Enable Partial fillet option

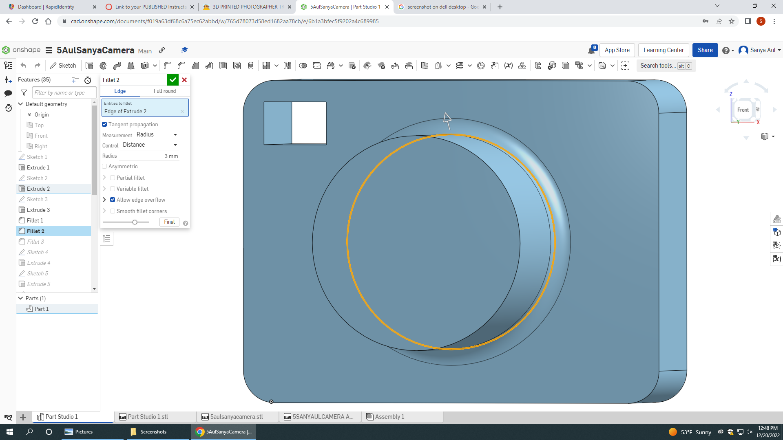[x=113, y=177]
